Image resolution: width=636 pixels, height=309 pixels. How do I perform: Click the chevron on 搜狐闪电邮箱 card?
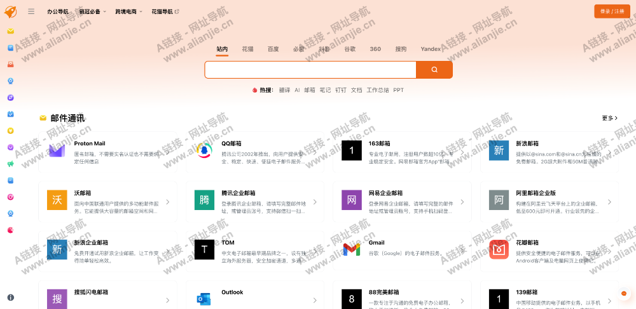[x=167, y=301]
